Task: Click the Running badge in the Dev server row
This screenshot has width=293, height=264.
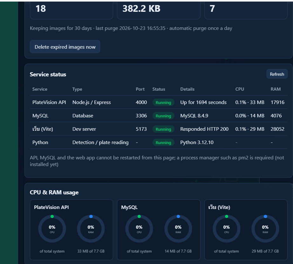Action: (x=163, y=129)
